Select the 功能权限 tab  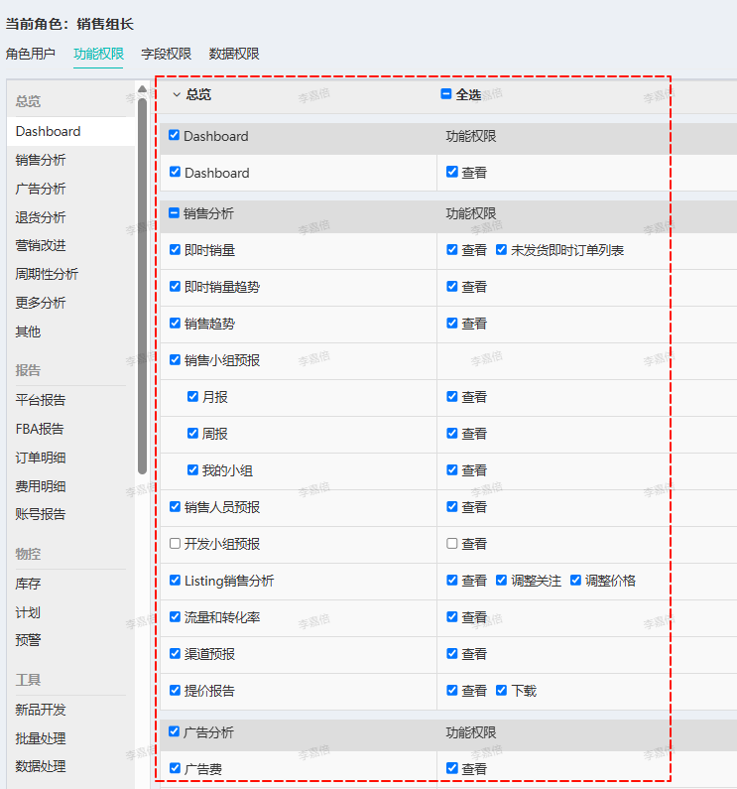[x=98, y=54]
